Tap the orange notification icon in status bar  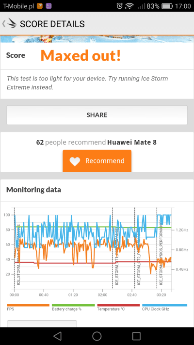coord(40,6)
